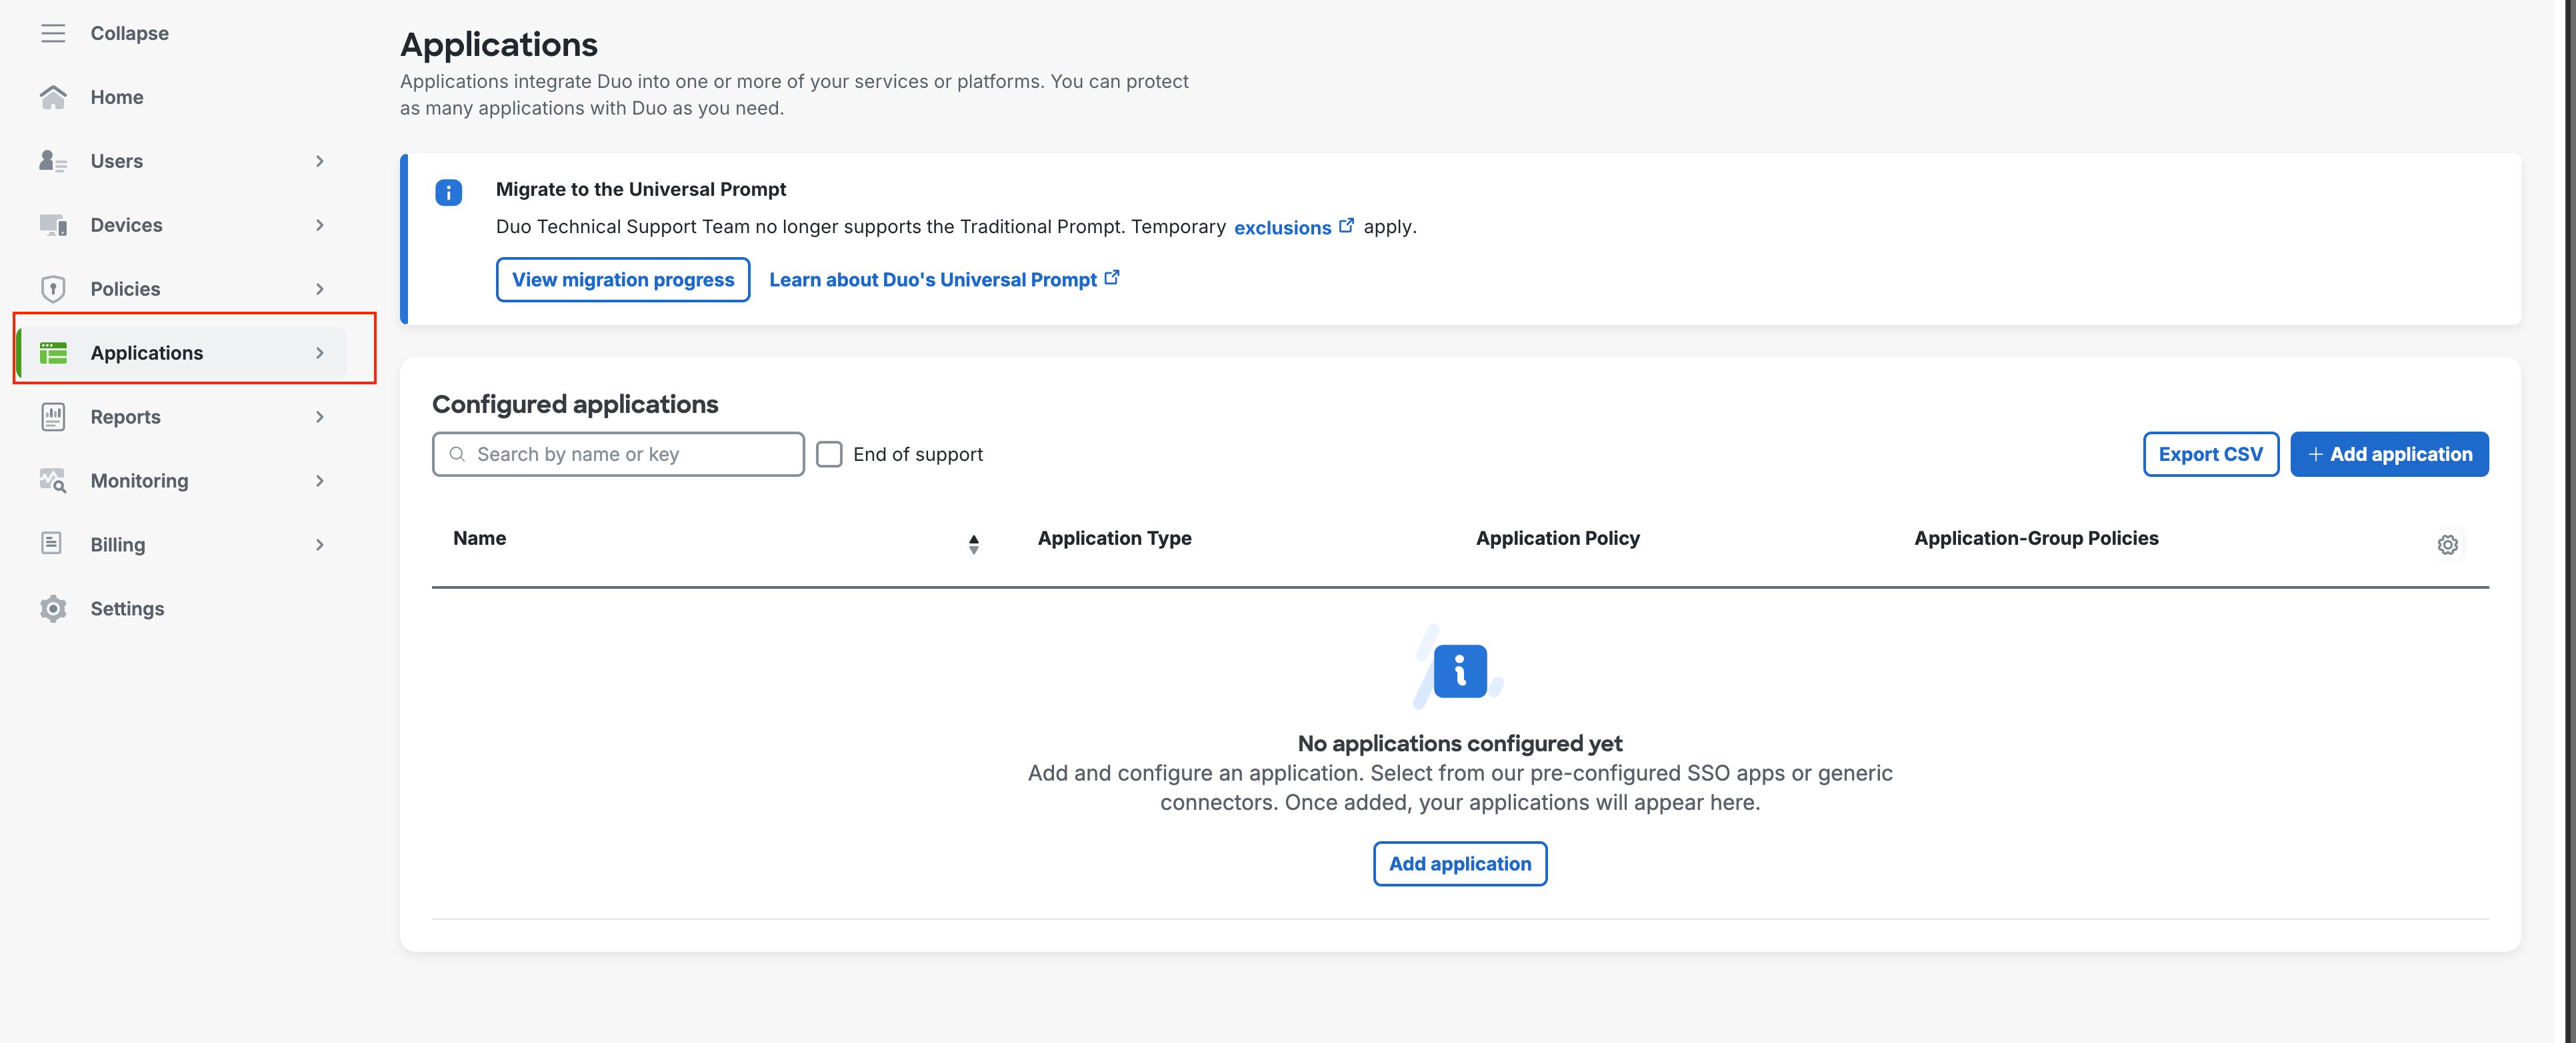Open Home in sidebar

[x=117, y=97]
